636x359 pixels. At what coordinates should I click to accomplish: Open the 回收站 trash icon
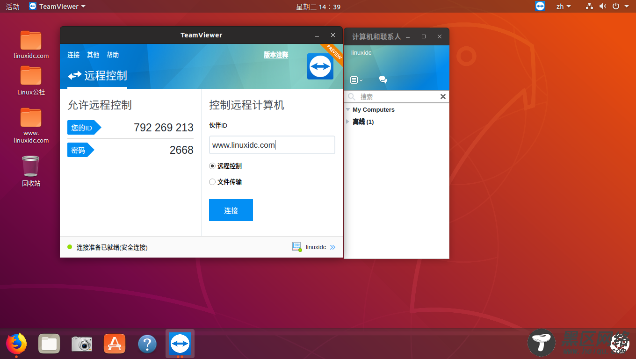coord(31,171)
